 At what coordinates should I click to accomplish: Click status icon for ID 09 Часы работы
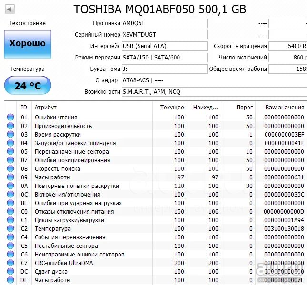click(x=10, y=177)
